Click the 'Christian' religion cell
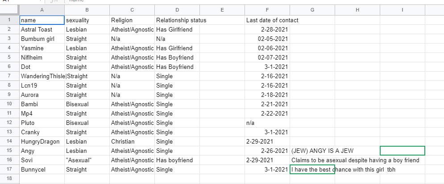 pos(132,141)
